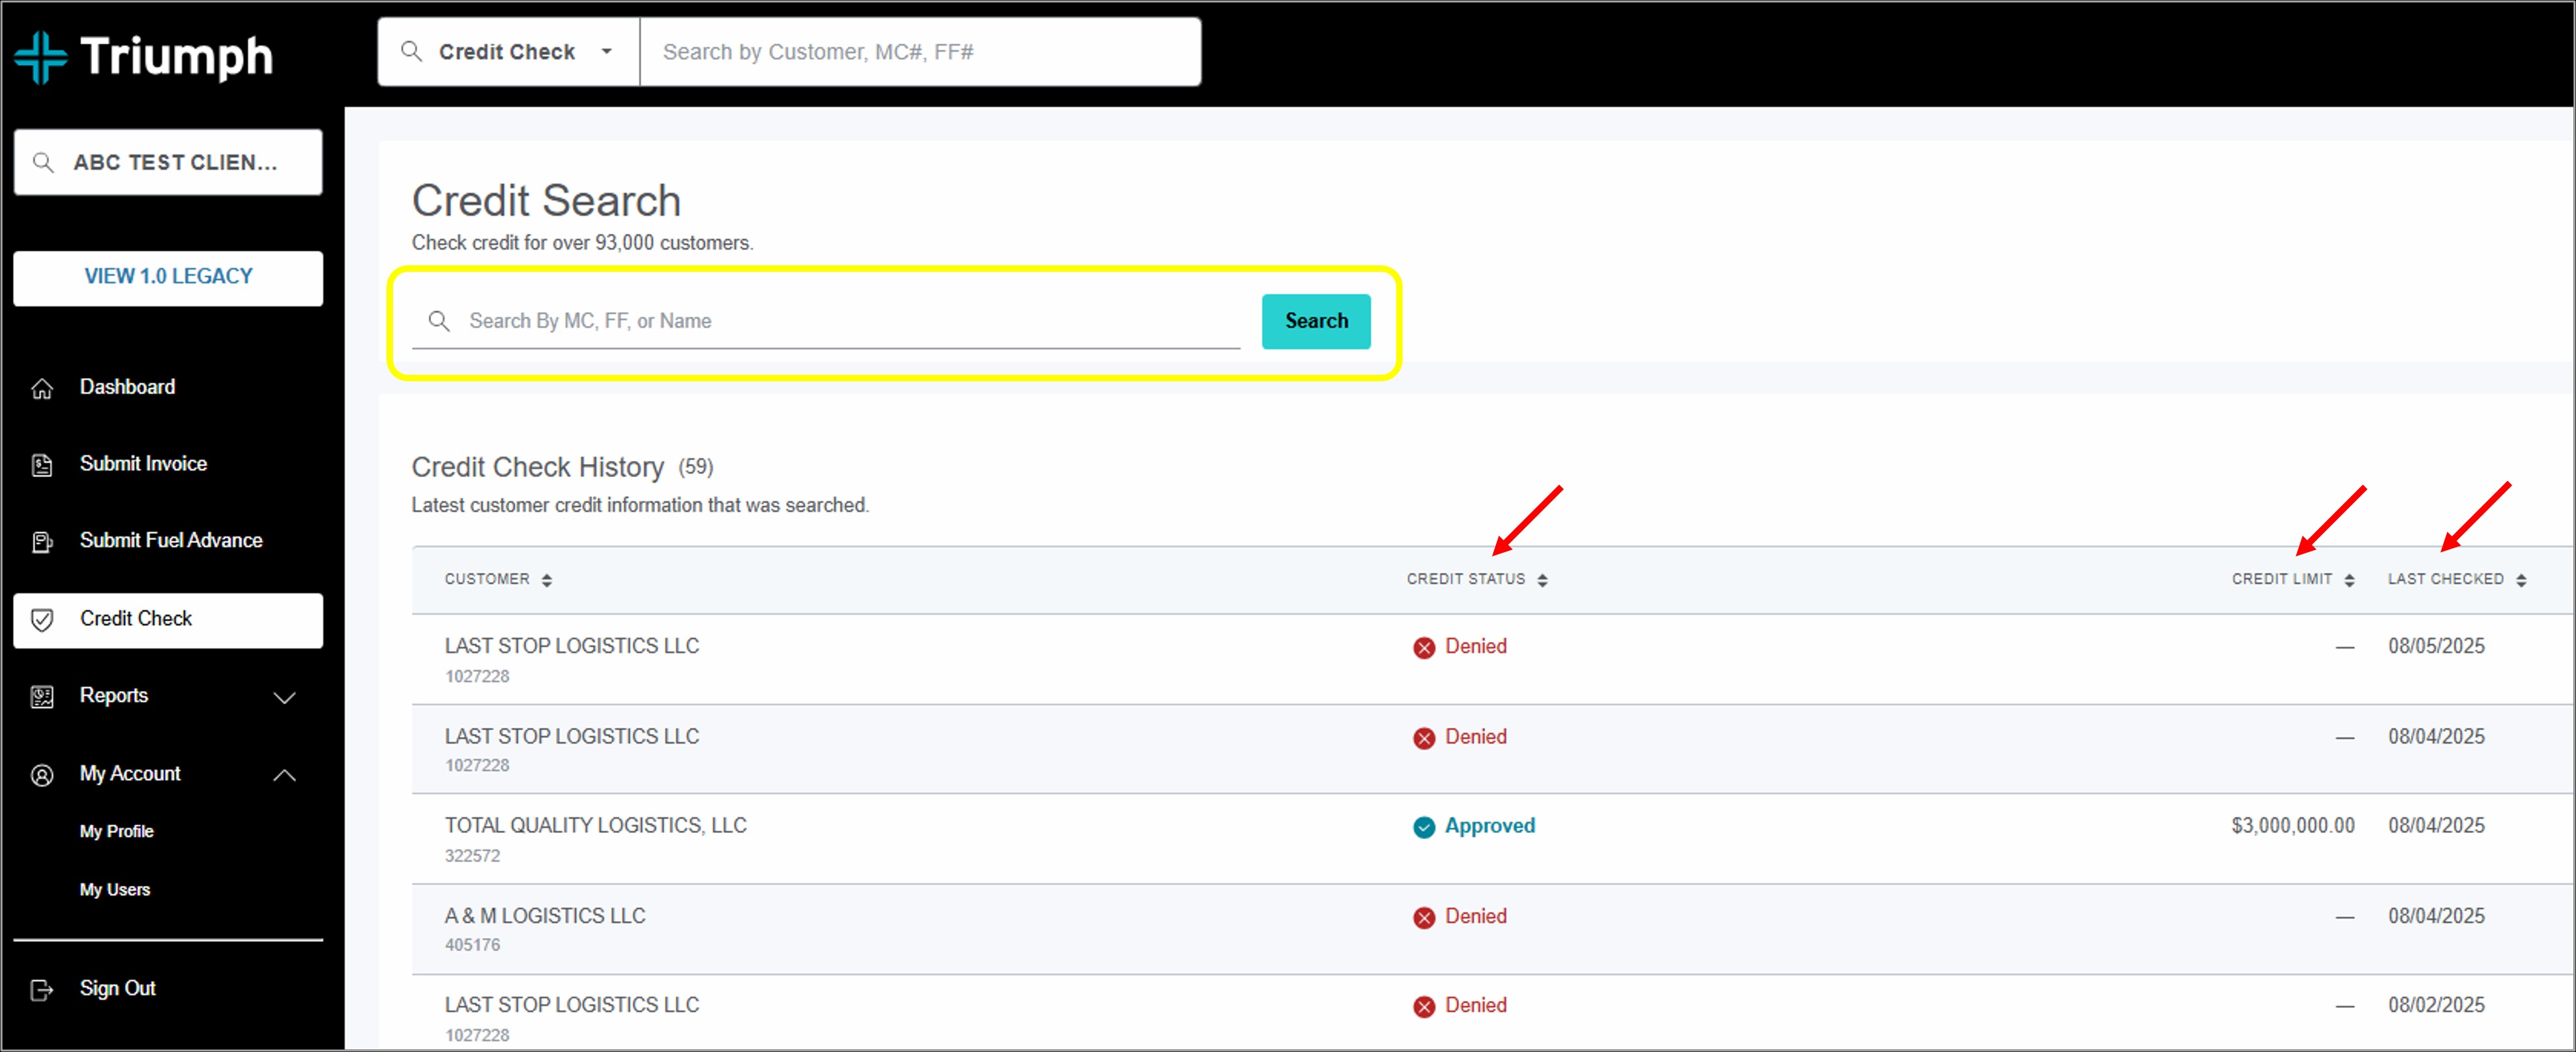This screenshot has height=1052, width=2576.
Task: Click the Submit Invoice document icon
Action: [x=42, y=465]
